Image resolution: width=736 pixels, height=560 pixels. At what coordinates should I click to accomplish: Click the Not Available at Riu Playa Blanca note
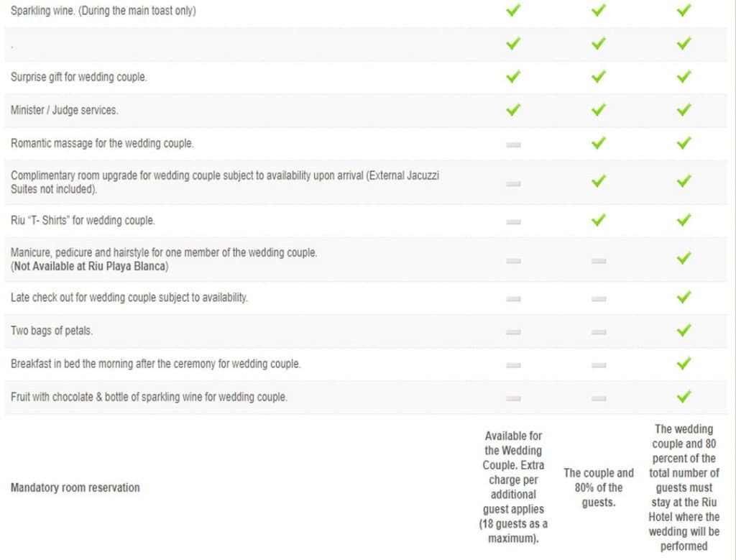coord(89,266)
